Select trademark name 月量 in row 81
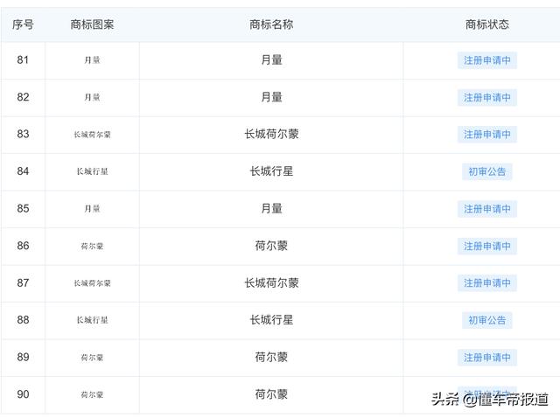Viewport: 560px width, 418px height. (x=271, y=59)
